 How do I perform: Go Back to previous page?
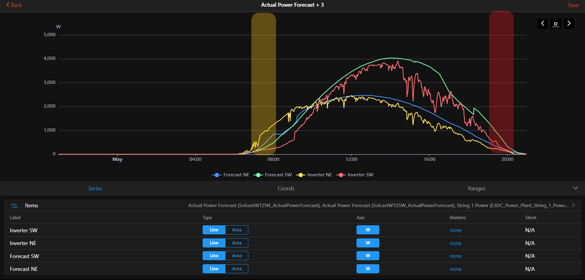coord(14,5)
